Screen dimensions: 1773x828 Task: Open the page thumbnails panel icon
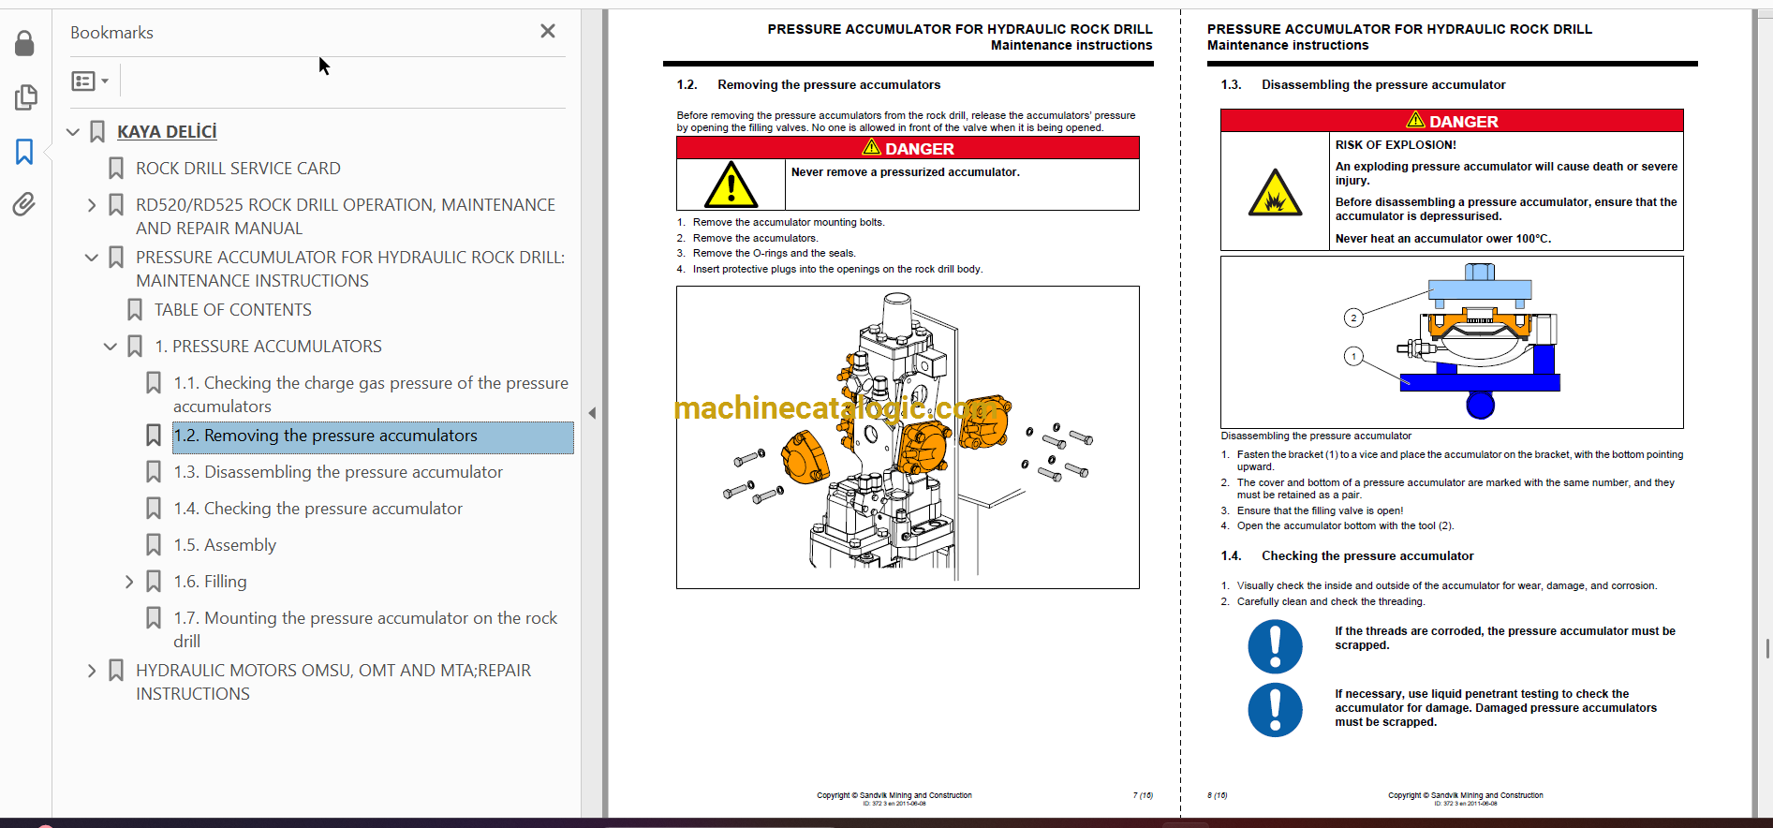pos(25,97)
